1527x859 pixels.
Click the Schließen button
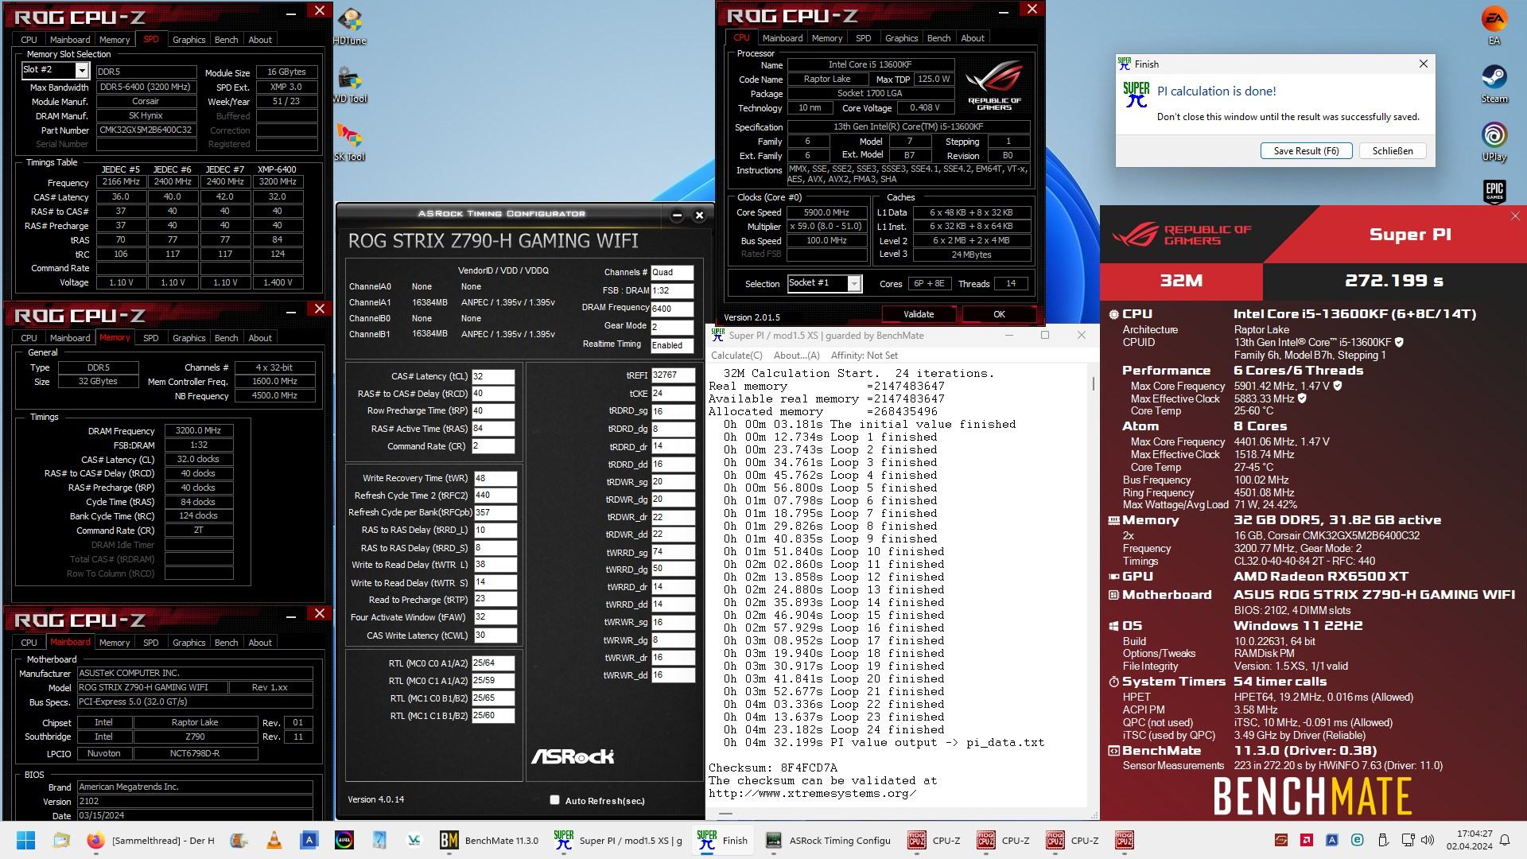coord(1393,150)
